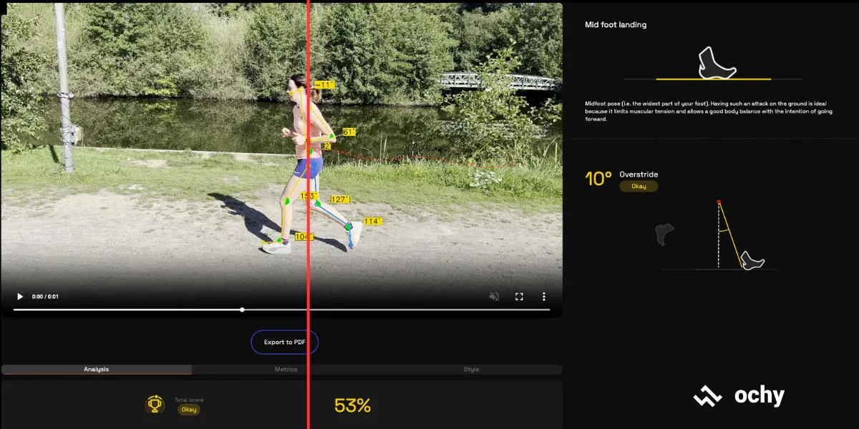Click the ochy logo
Image resolution: width=859 pixels, height=429 pixels.
[x=739, y=396]
